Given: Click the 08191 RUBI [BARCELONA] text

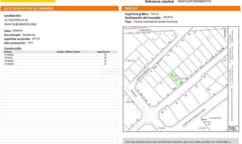Looking at the screenshot, I should click(x=21, y=24).
